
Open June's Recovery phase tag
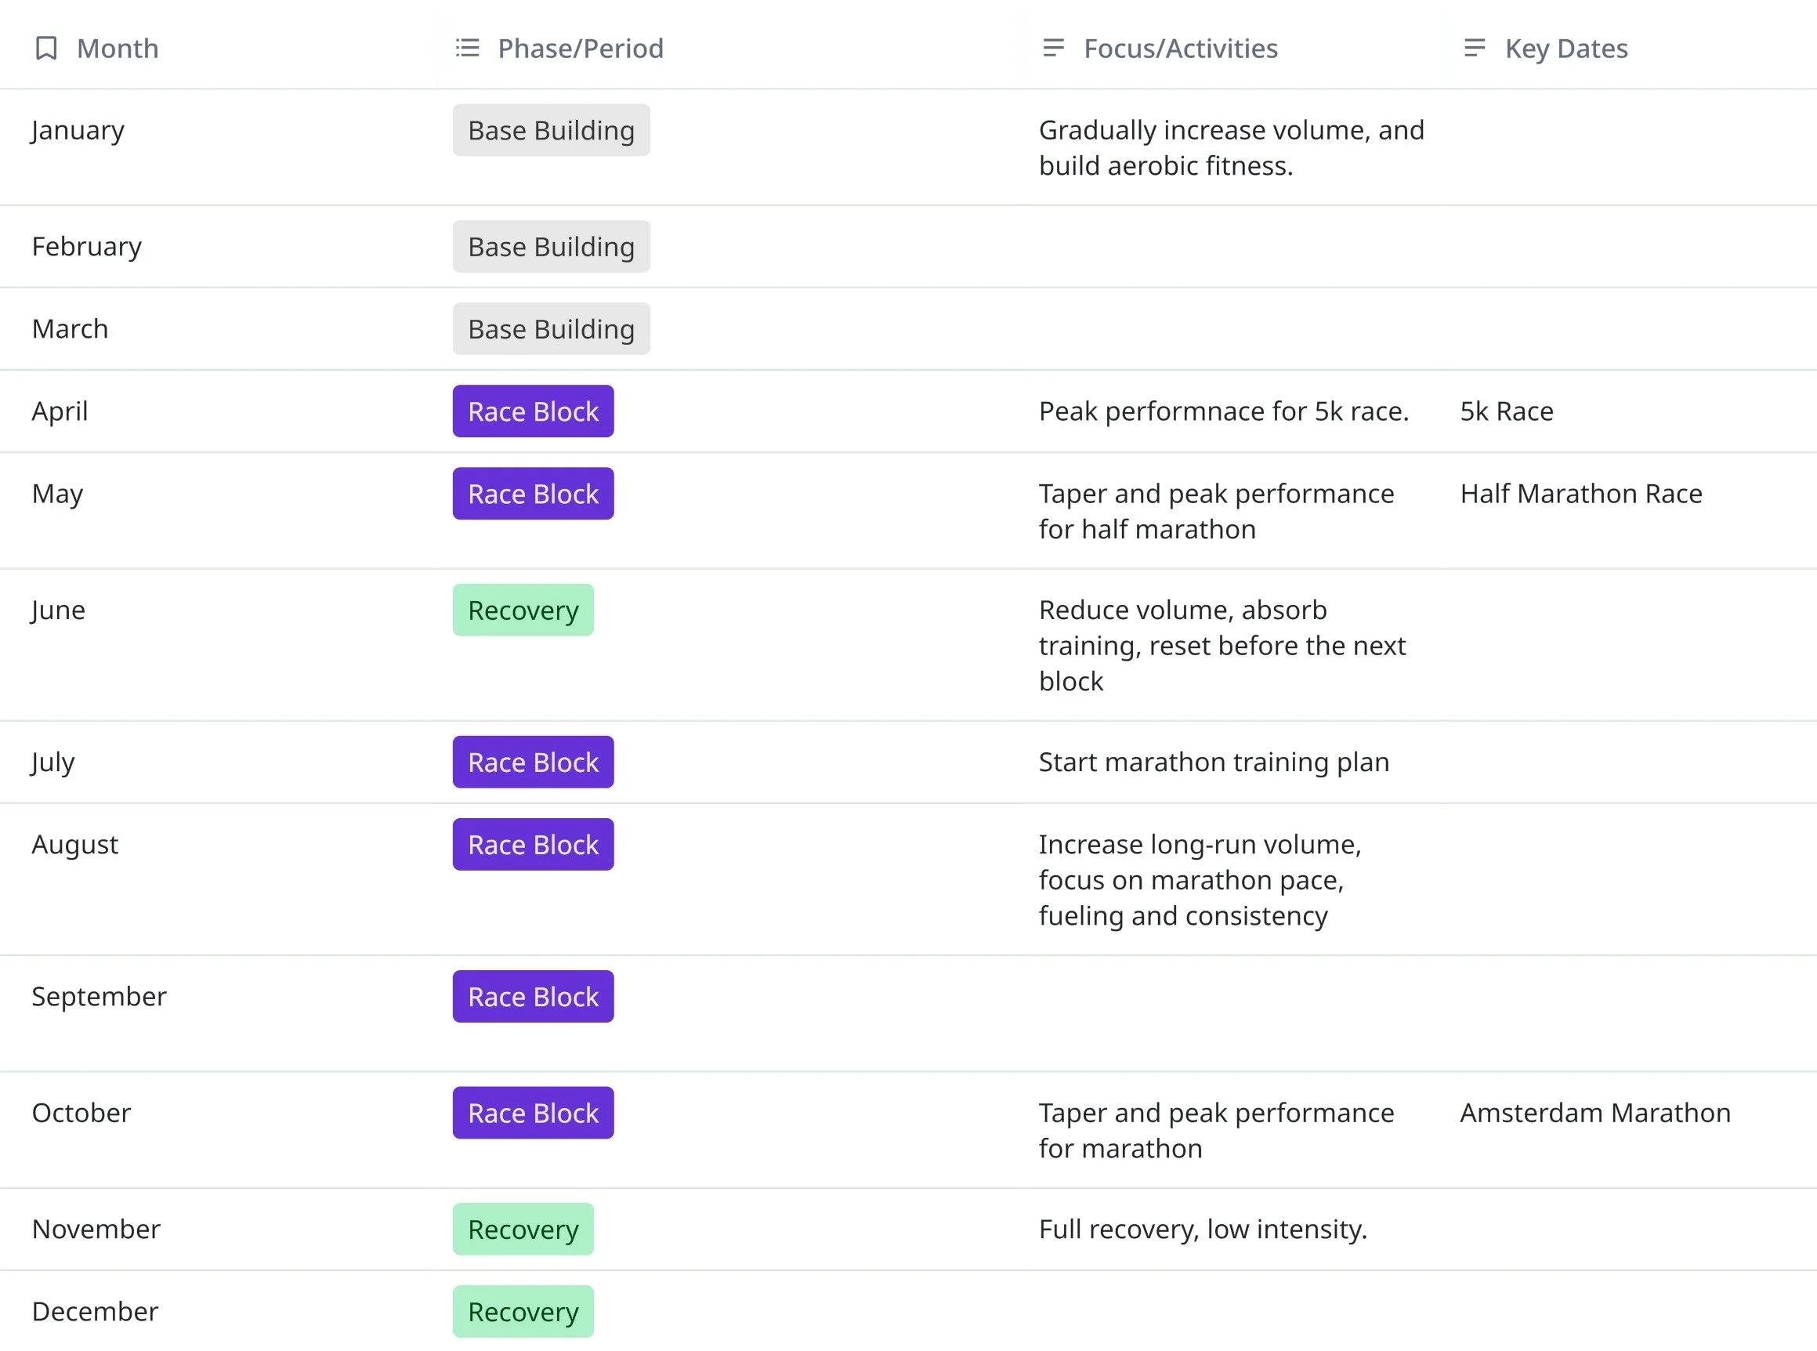523,610
